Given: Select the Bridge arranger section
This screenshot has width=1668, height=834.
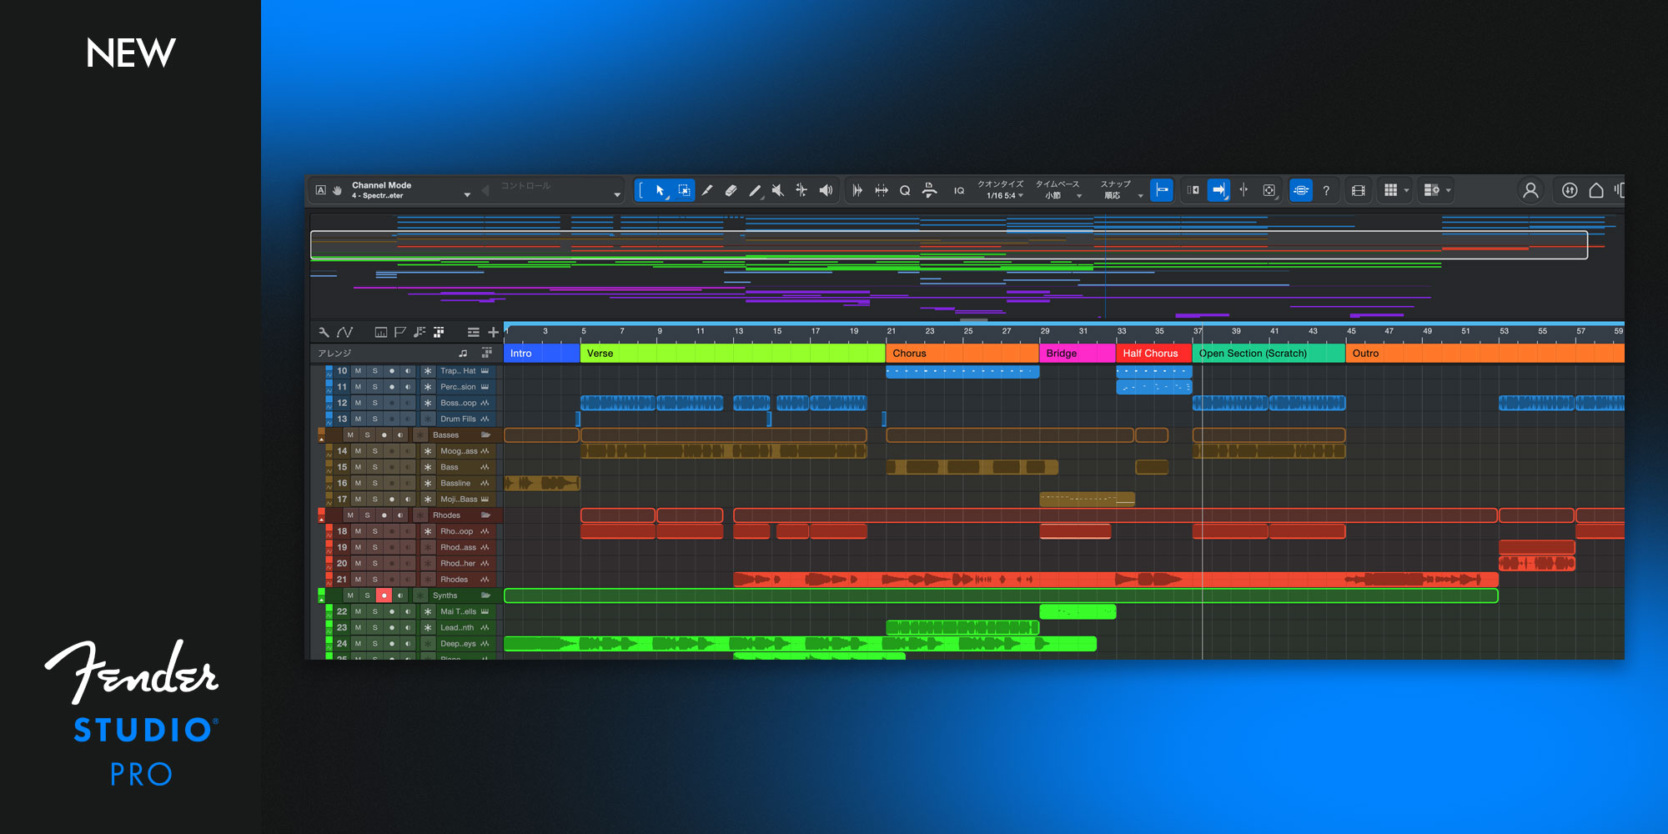Looking at the screenshot, I should click(x=1076, y=354).
